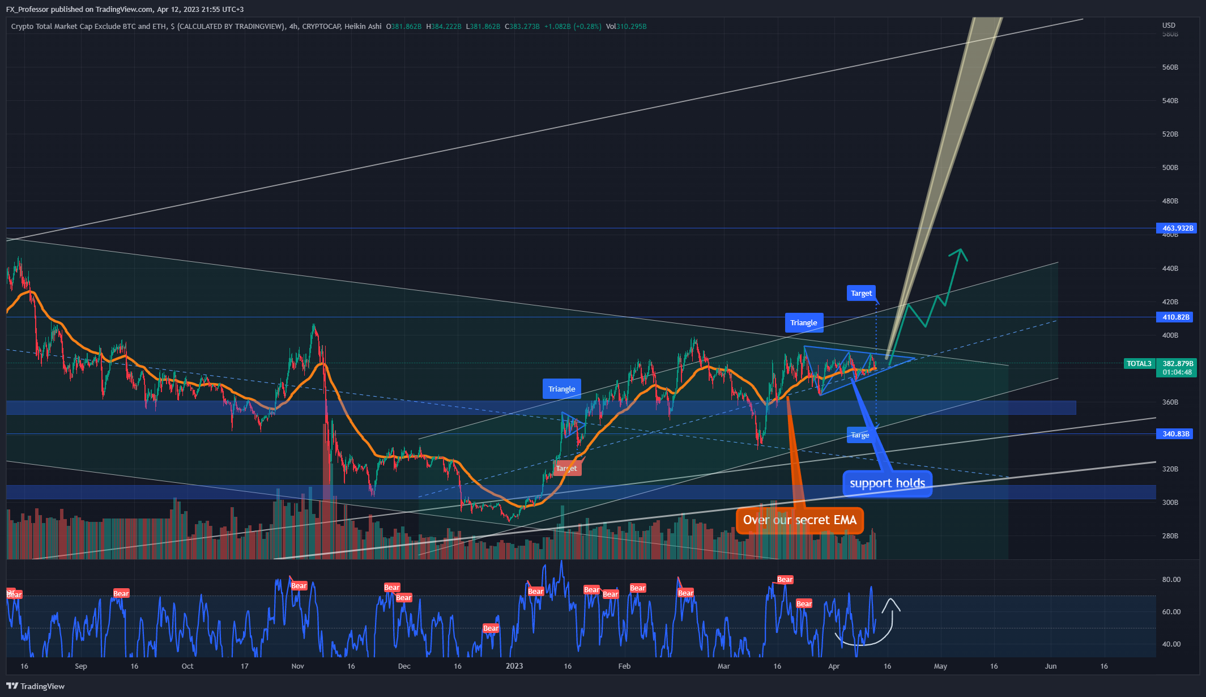The width and height of the screenshot is (1206, 697).
Task: Click the 280B price axis label
Action: (1170, 536)
